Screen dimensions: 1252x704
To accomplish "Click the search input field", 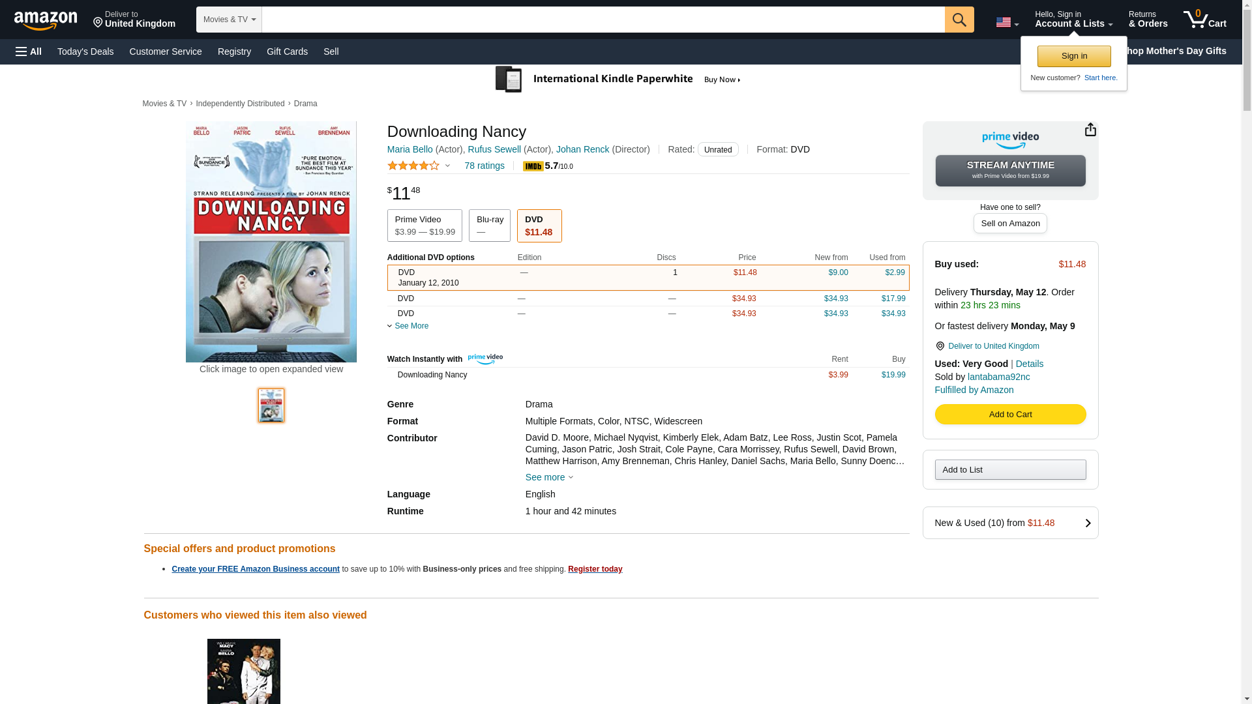I will [603, 20].
